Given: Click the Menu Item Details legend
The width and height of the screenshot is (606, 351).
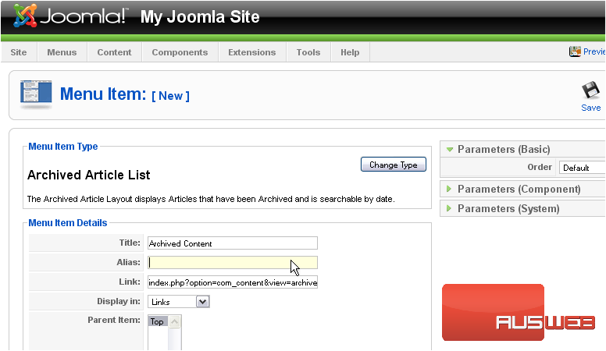Looking at the screenshot, I should (68, 223).
